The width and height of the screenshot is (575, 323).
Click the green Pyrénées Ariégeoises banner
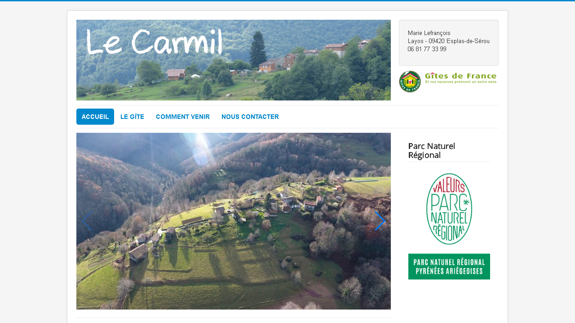tap(449, 266)
